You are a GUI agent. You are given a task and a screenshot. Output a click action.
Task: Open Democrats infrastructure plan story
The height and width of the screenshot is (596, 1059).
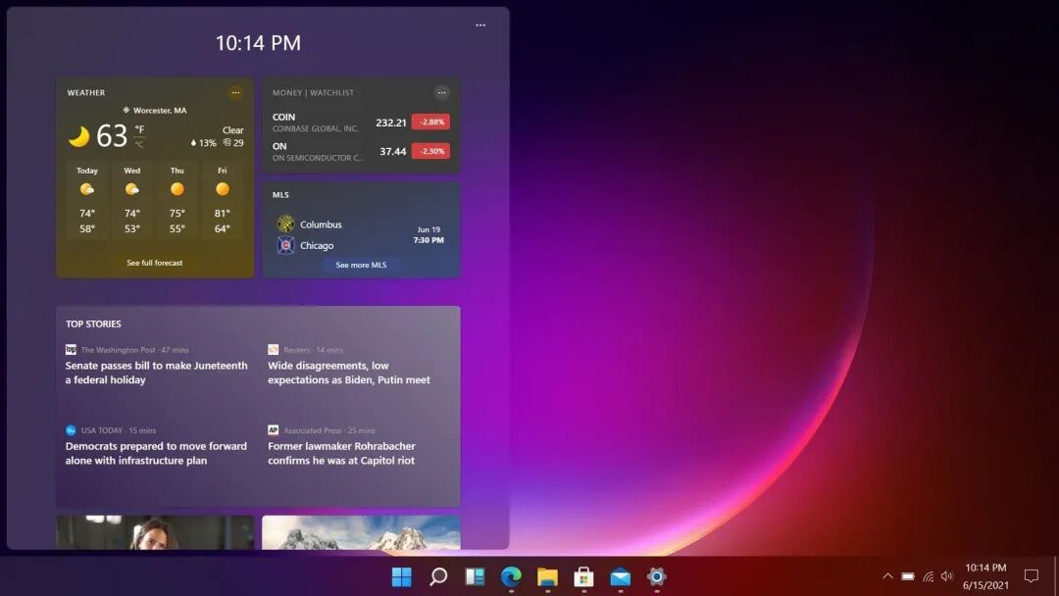(x=157, y=453)
